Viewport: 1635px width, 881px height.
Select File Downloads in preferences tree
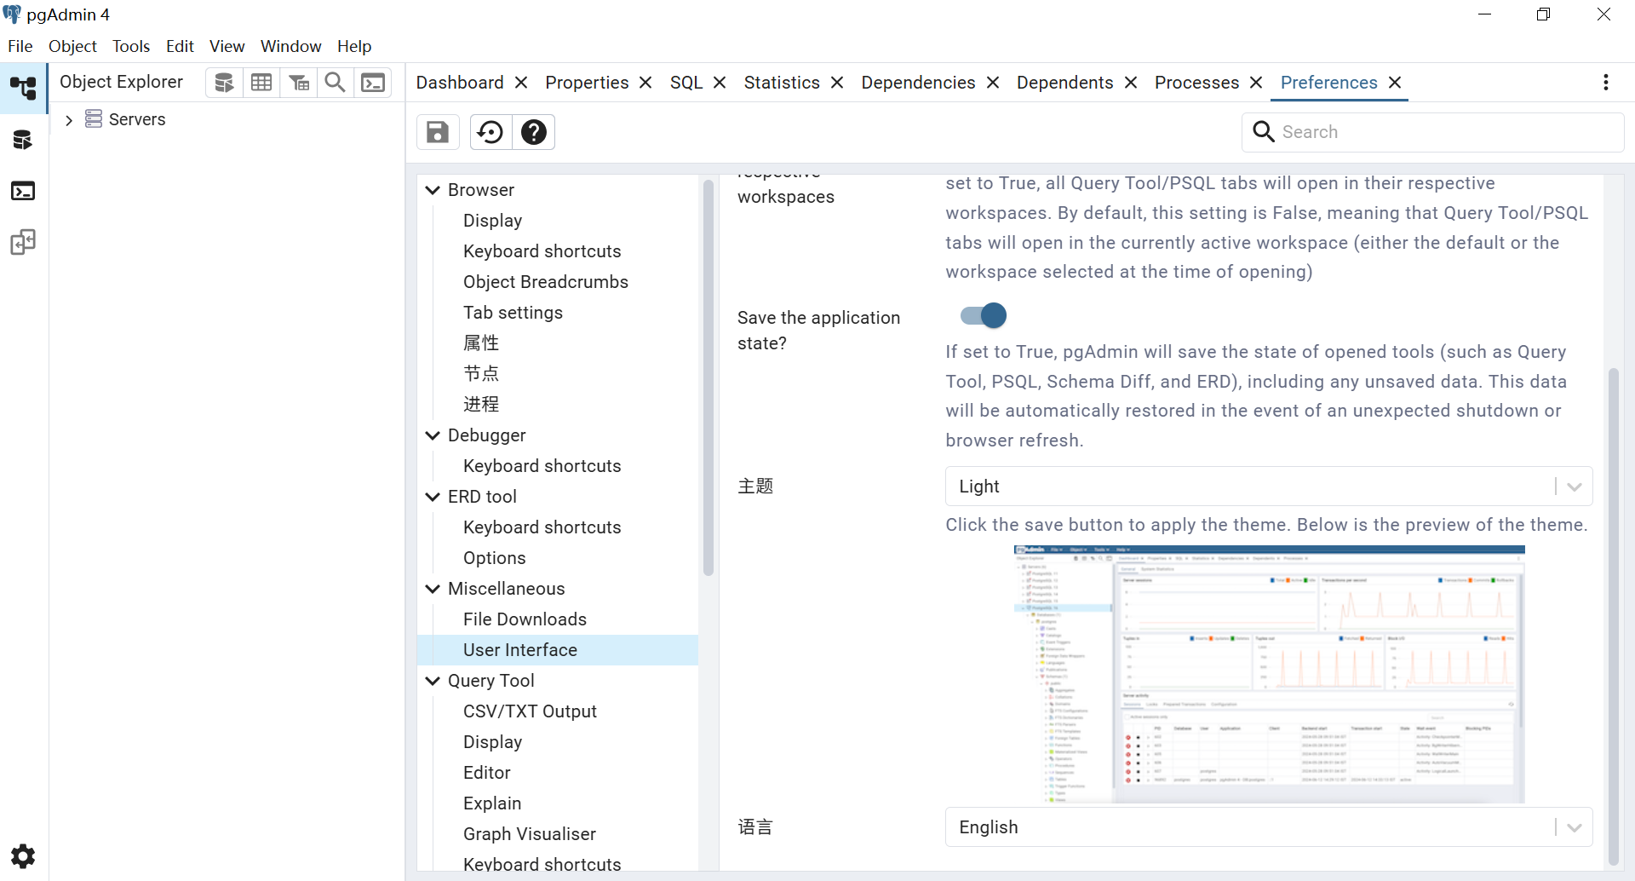(525, 619)
